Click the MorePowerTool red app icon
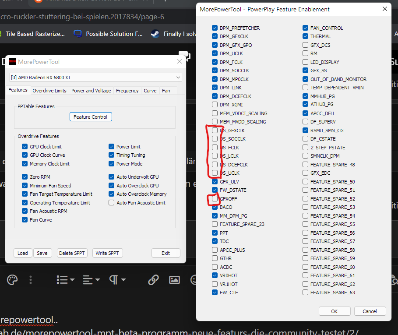Image resolution: width=398 pixels, height=335 pixels. click(12, 62)
